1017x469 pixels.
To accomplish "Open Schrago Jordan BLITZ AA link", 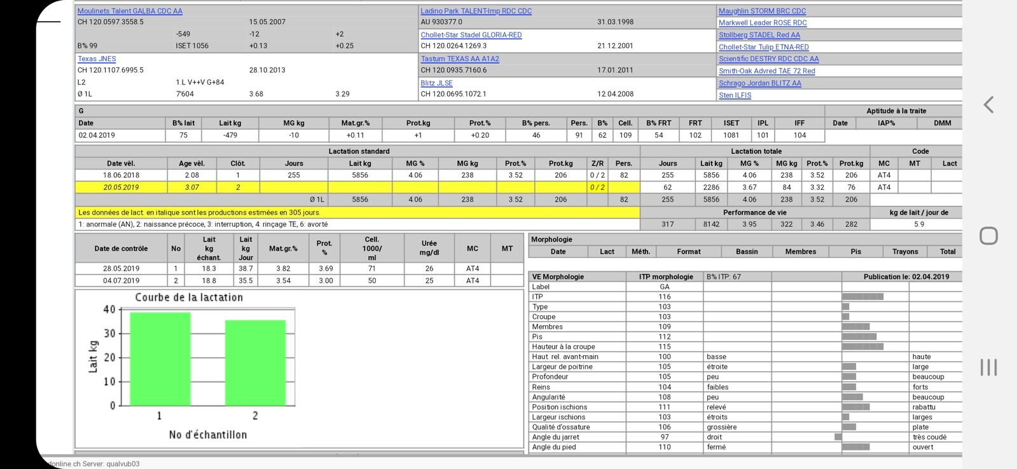I will click(759, 83).
